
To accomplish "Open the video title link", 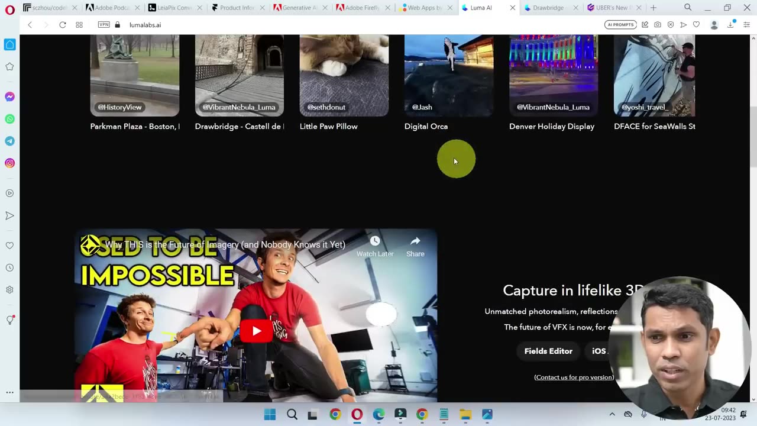I will coord(225,244).
